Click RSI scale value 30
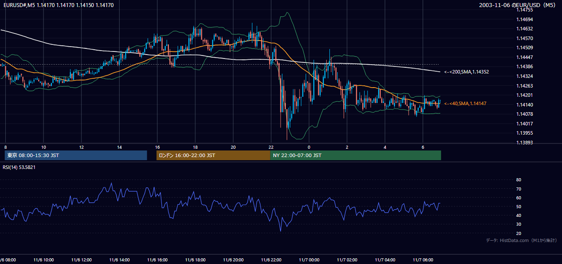562x264 pixels. 518,224
